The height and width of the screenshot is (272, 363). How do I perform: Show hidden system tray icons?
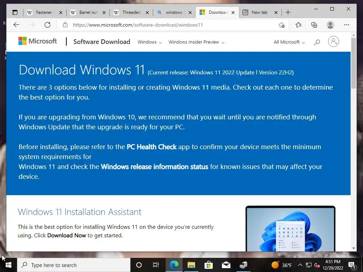pos(300,265)
